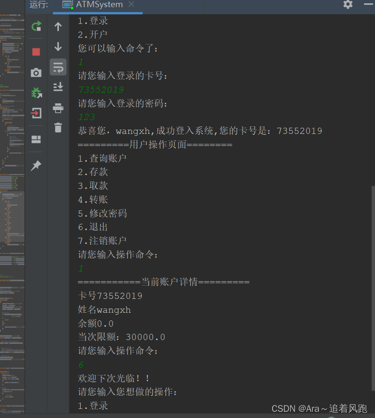Click the entered card number 73552019 input line
Image resolution: width=375 pixels, height=418 pixels.
pyautogui.click(x=101, y=90)
